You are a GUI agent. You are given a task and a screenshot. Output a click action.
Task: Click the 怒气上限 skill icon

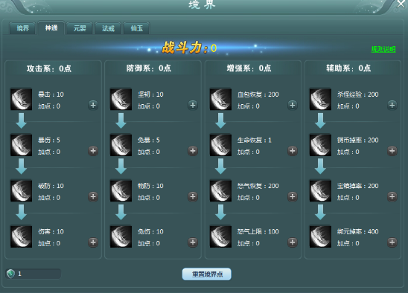coord(220,236)
